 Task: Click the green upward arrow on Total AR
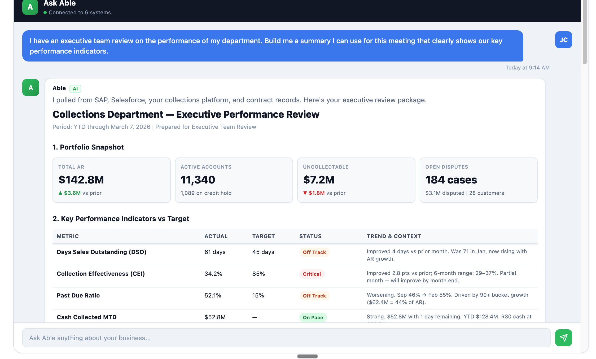tap(60, 193)
